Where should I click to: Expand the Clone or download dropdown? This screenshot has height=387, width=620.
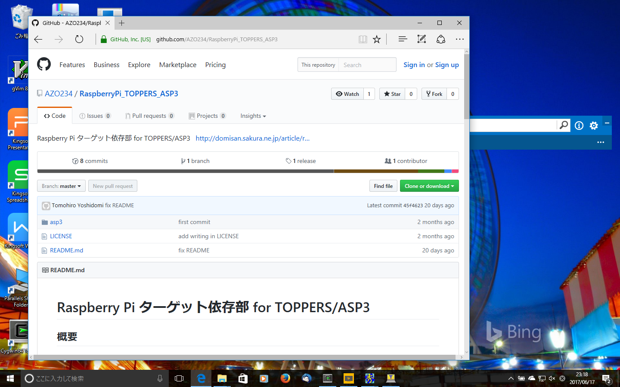[429, 186]
